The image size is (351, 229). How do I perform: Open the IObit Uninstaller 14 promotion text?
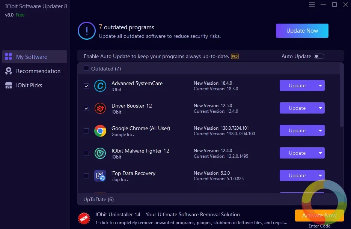coord(167,214)
